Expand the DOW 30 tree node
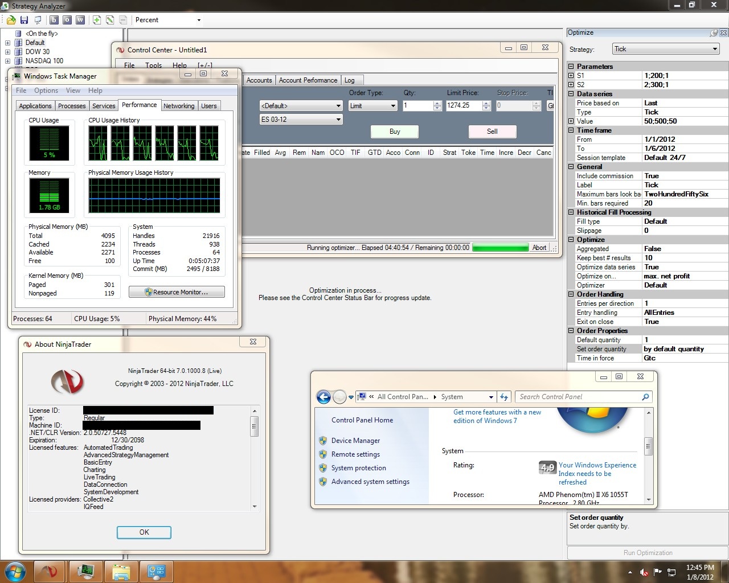729x583 pixels. 7,52
